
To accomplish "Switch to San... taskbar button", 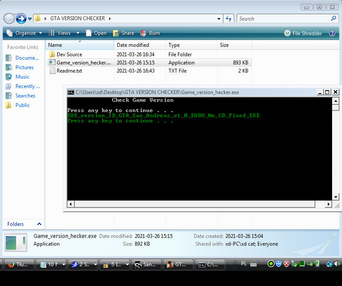I will (147, 265).
